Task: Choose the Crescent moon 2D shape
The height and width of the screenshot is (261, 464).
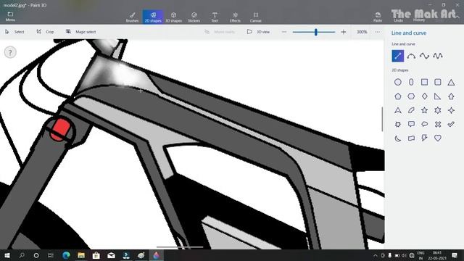Action: [398, 138]
